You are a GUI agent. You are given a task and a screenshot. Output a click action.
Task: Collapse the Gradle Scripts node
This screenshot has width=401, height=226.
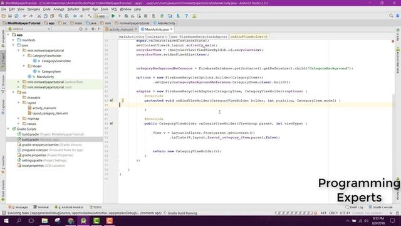click(8, 129)
